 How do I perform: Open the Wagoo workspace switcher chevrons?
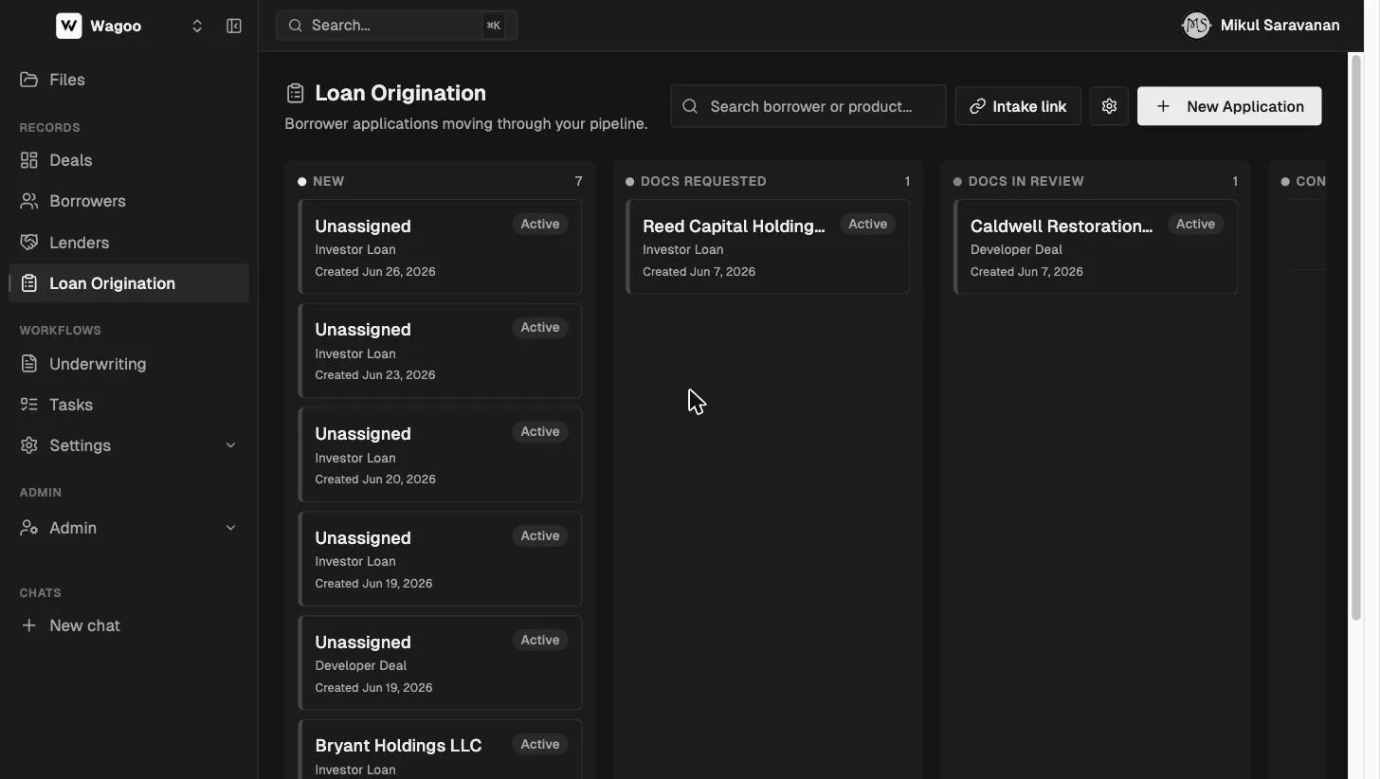(197, 26)
